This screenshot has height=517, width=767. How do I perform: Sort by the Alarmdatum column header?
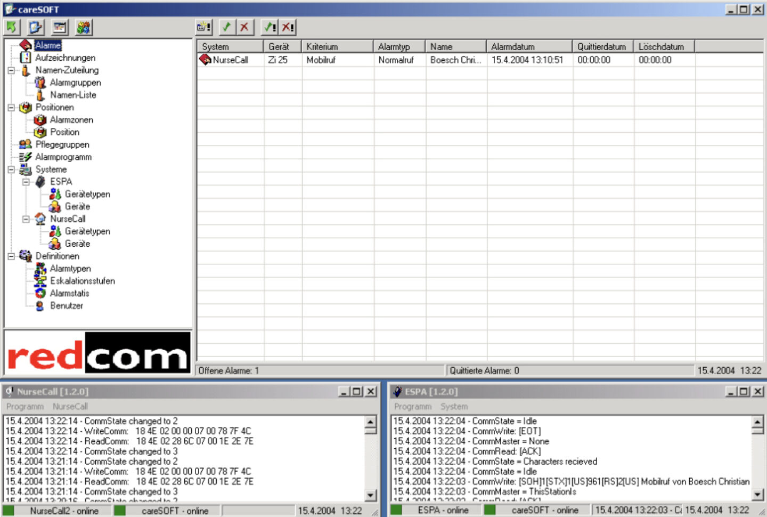coord(529,46)
